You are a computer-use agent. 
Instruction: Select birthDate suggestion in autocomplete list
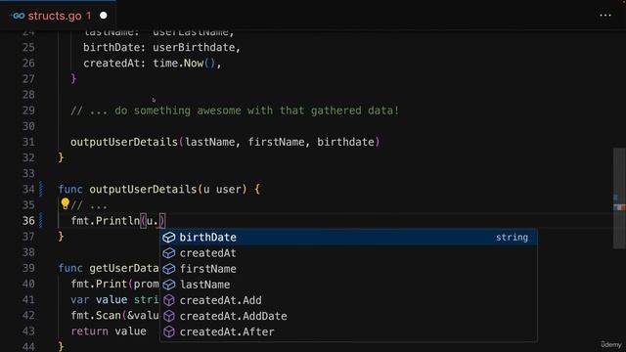click(348, 237)
